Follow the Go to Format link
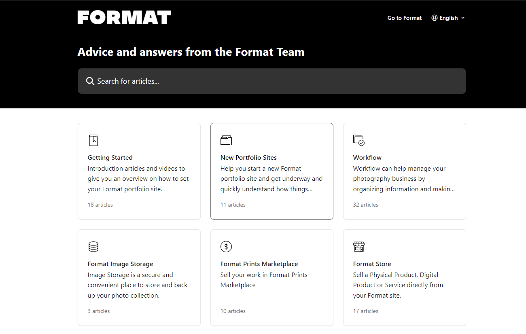Screen dimensions: 526x334 pos(405,18)
